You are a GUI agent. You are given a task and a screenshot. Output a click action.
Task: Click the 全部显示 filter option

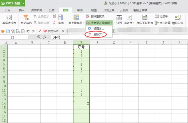click(41, 16)
